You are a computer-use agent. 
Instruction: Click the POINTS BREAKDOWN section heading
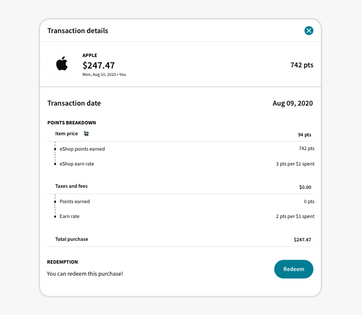pyautogui.click(x=71, y=123)
